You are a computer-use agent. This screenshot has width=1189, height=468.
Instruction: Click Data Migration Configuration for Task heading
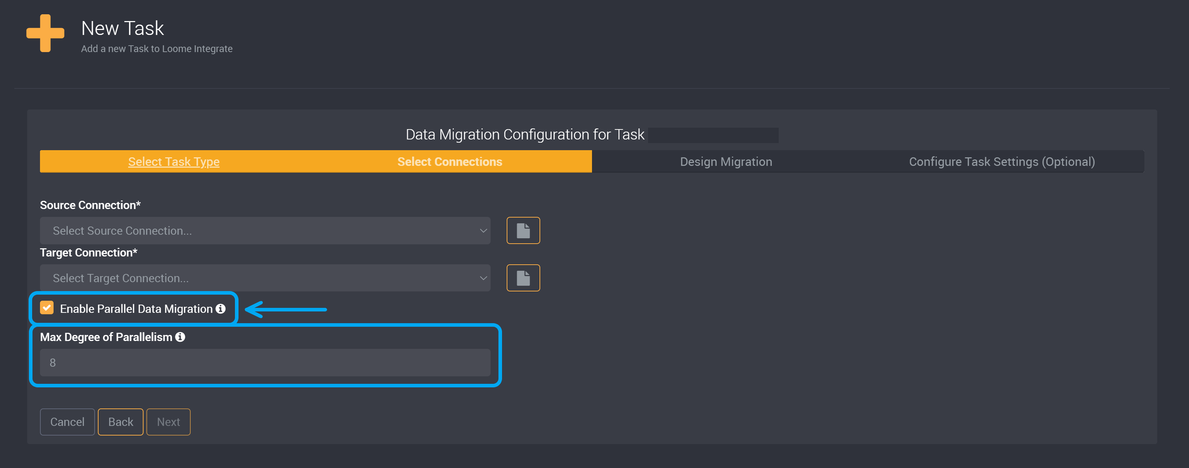(x=525, y=134)
